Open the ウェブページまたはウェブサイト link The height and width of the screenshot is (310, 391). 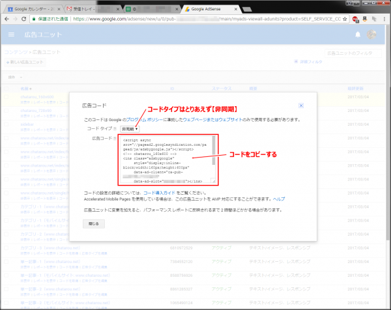(212, 120)
